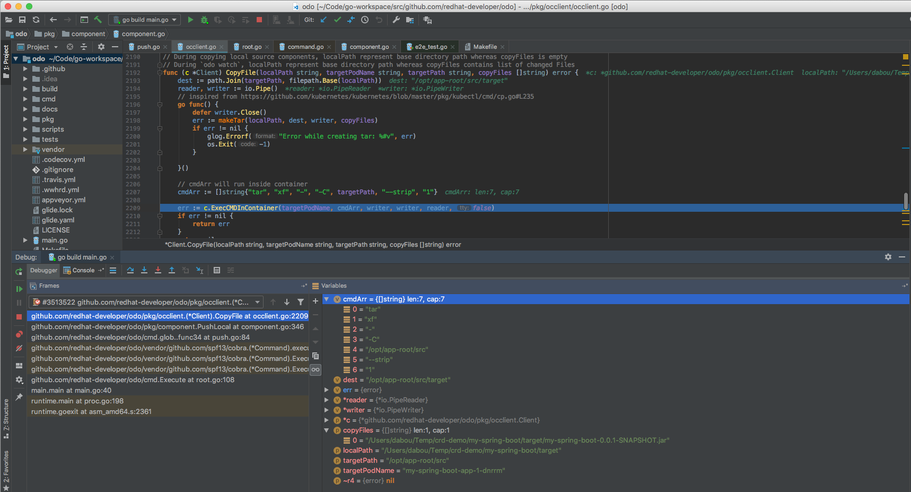This screenshot has height=492, width=911.
Task: Rerun debug session with green rerun icon
Action: point(19,272)
